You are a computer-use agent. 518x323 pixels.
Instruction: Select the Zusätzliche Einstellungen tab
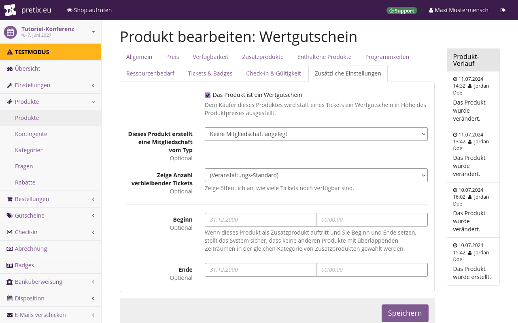[x=348, y=73]
